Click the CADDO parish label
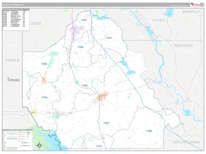Image resolution: width=206 pixels, height=154 pixels. coord(35,23)
